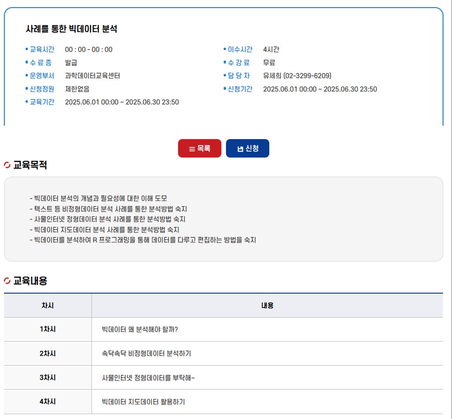This screenshot has height=419, width=452.
Task: Click the 내용 column header
Action: point(267,305)
